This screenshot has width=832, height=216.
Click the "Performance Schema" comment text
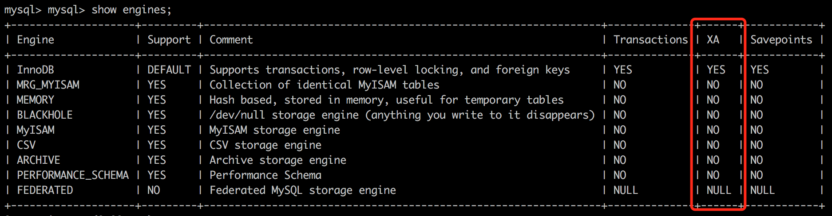[265, 175]
